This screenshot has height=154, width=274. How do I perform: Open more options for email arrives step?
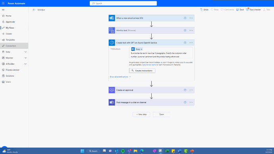pos(191,18)
